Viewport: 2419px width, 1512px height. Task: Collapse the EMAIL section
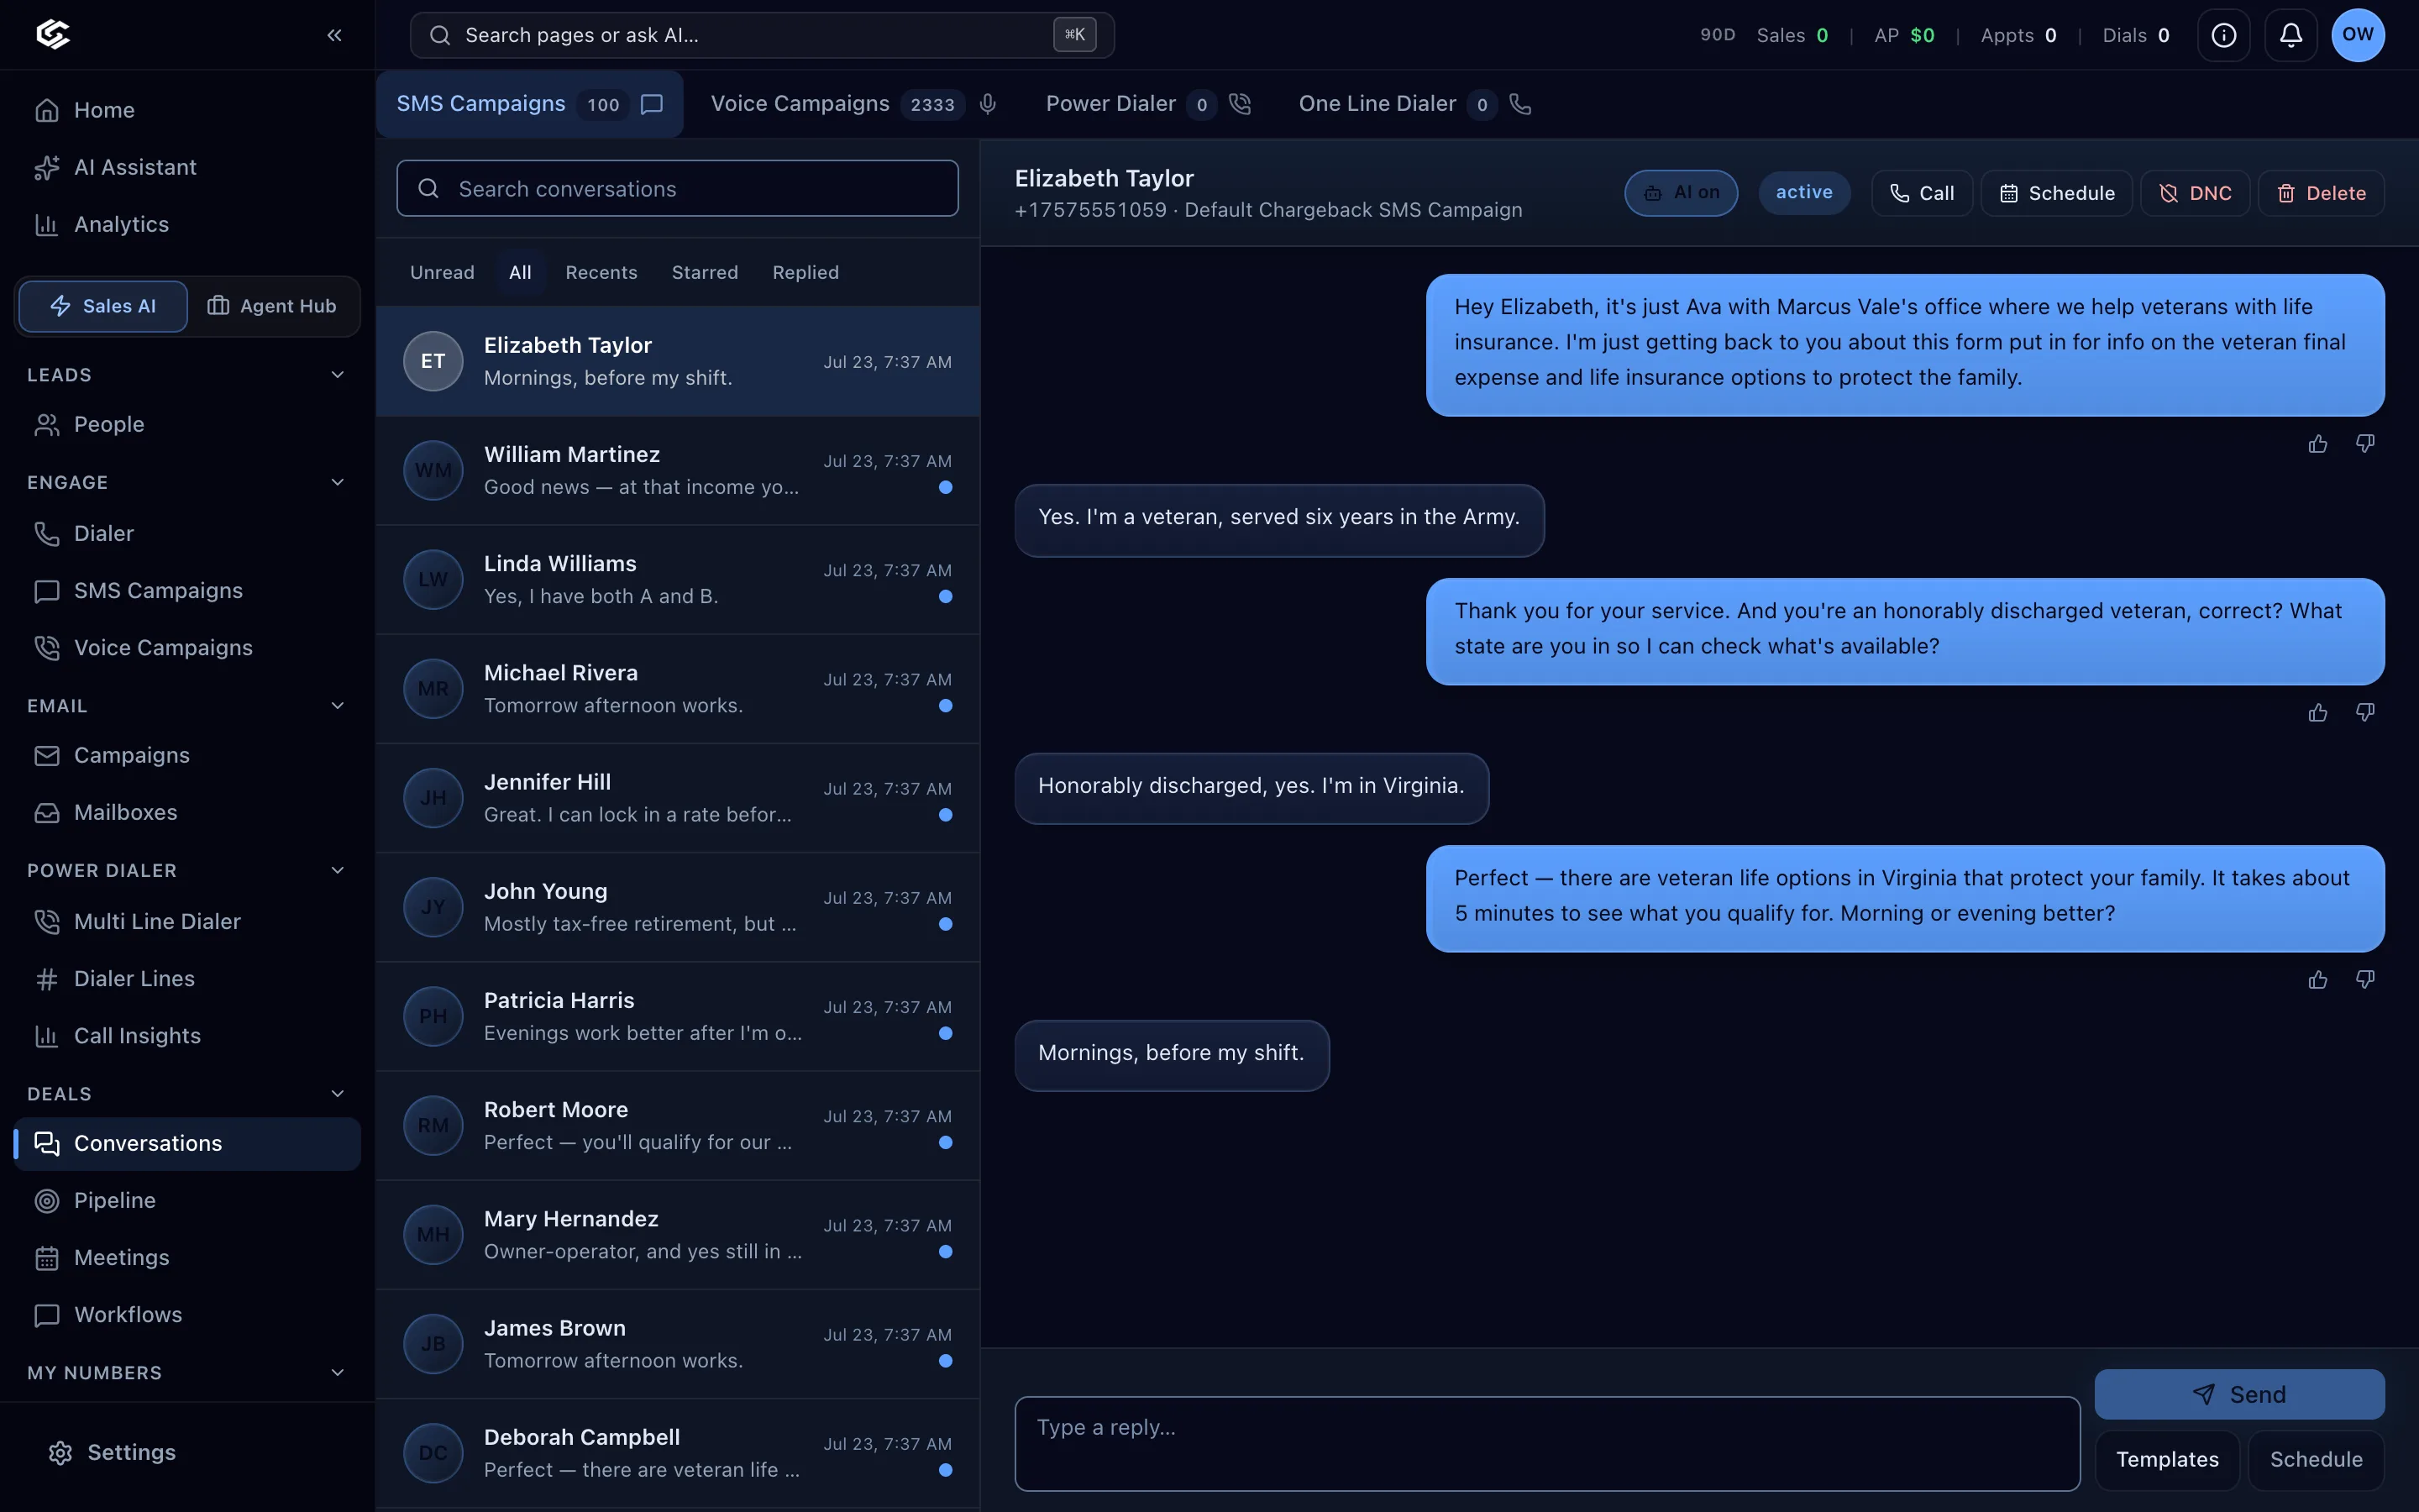click(x=337, y=706)
